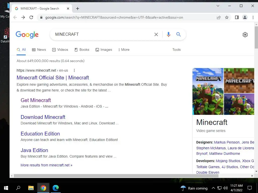View site info via the lock icon
The height and width of the screenshot is (193, 258).
(x=41, y=17)
